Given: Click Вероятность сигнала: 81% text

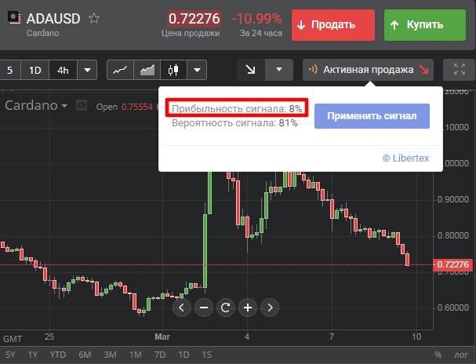Looking at the screenshot, I should tap(234, 123).
